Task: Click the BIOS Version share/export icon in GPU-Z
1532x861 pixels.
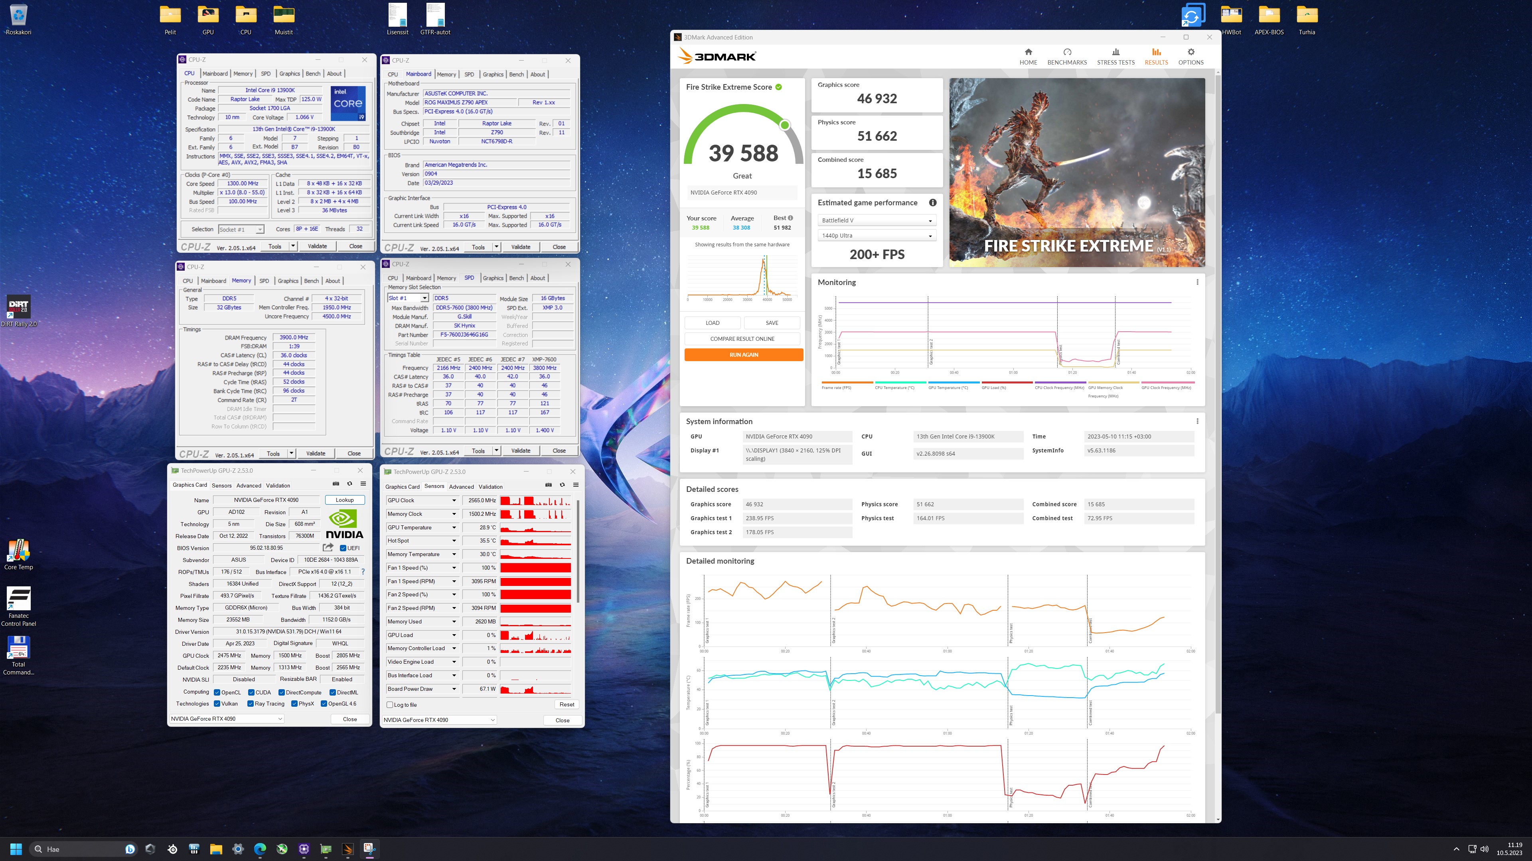Action: (x=328, y=547)
